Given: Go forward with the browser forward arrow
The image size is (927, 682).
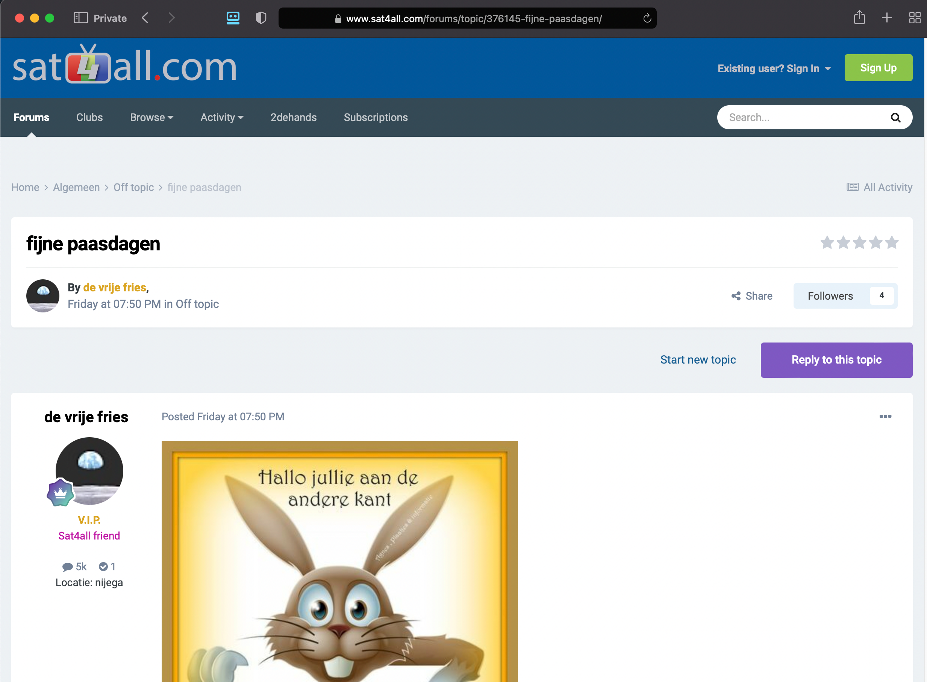Looking at the screenshot, I should click(172, 18).
